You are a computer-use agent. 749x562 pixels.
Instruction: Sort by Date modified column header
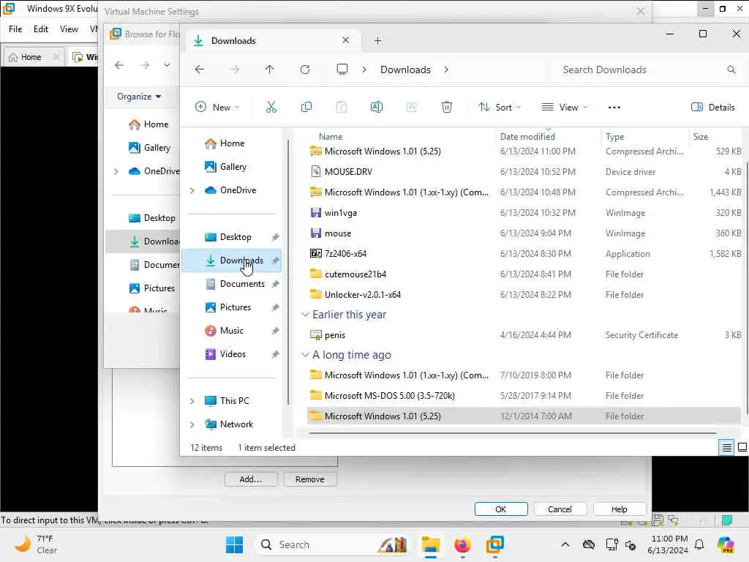(527, 137)
